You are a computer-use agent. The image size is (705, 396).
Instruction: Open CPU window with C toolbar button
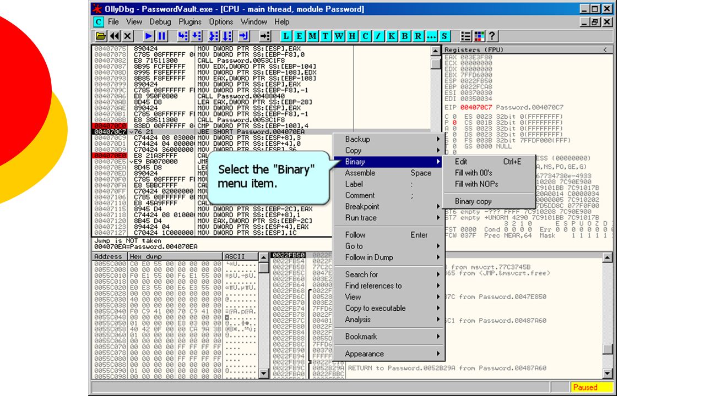pos(365,36)
